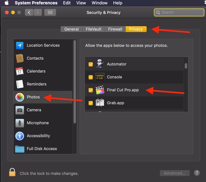Click the Photos flower icon
Screen dimensions: 206x182
point(20,97)
